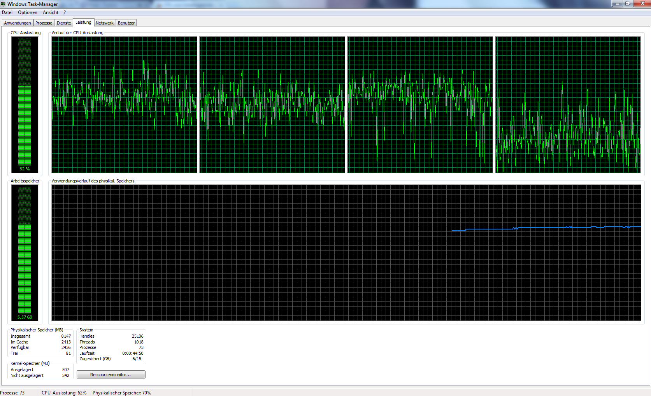Viewport: 651px width, 396px height.
Task: Open the Datei menu
Action: tap(7, 12)
